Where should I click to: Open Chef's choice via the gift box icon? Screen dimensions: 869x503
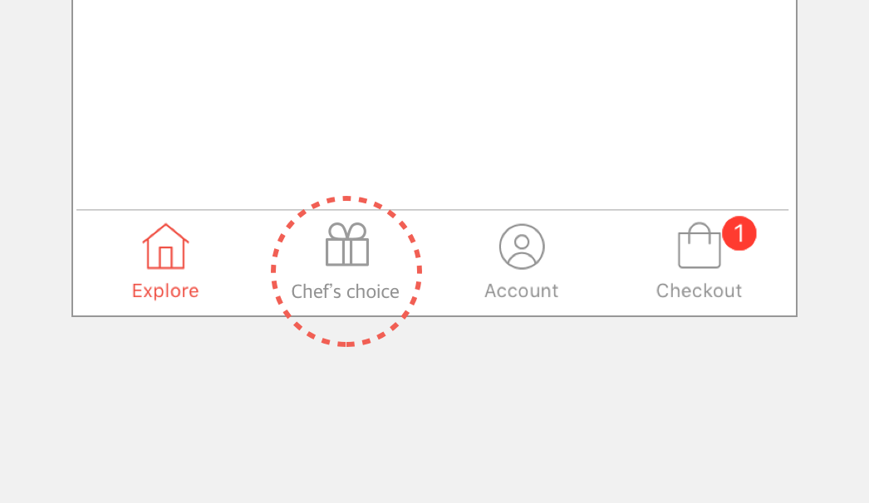[347, 244]
